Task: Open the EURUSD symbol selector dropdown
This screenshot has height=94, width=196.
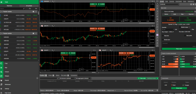Action: (x=169, y=4)
